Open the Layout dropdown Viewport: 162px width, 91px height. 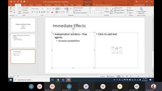tap(26, 8)
